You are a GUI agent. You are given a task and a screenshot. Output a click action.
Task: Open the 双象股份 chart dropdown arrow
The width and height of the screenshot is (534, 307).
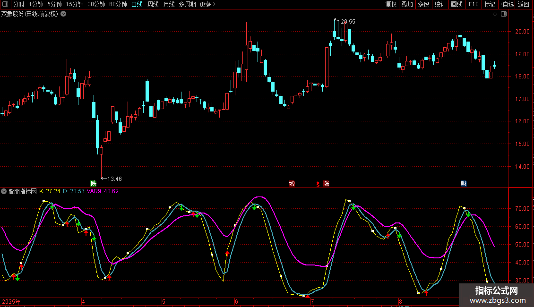[64, 14]
